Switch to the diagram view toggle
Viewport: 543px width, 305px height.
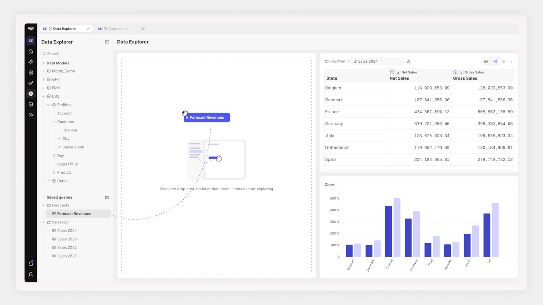pos(495,61)
